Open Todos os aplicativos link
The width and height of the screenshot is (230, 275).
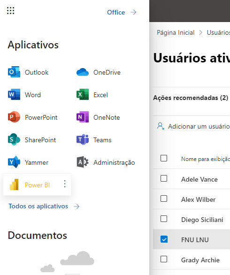click(38, 206)
